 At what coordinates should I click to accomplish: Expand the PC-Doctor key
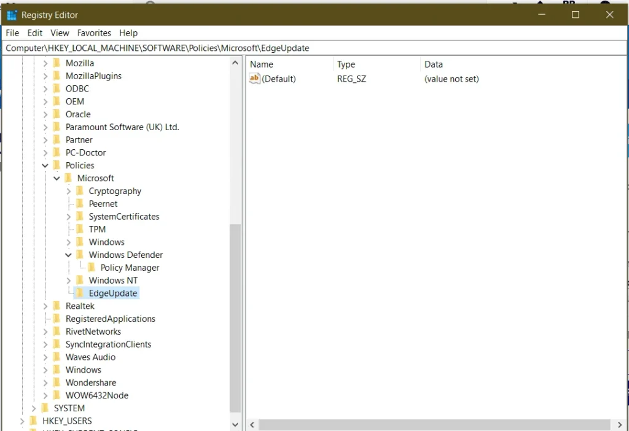pyautogui.click(x=45, y=153)
